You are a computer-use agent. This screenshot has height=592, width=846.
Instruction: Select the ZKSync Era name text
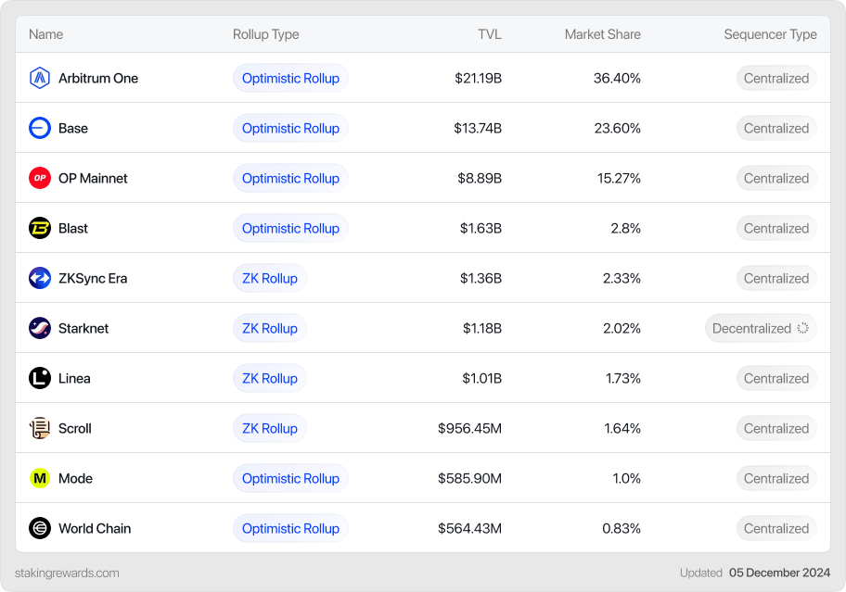pyautogui.click(x=93, y=279)
